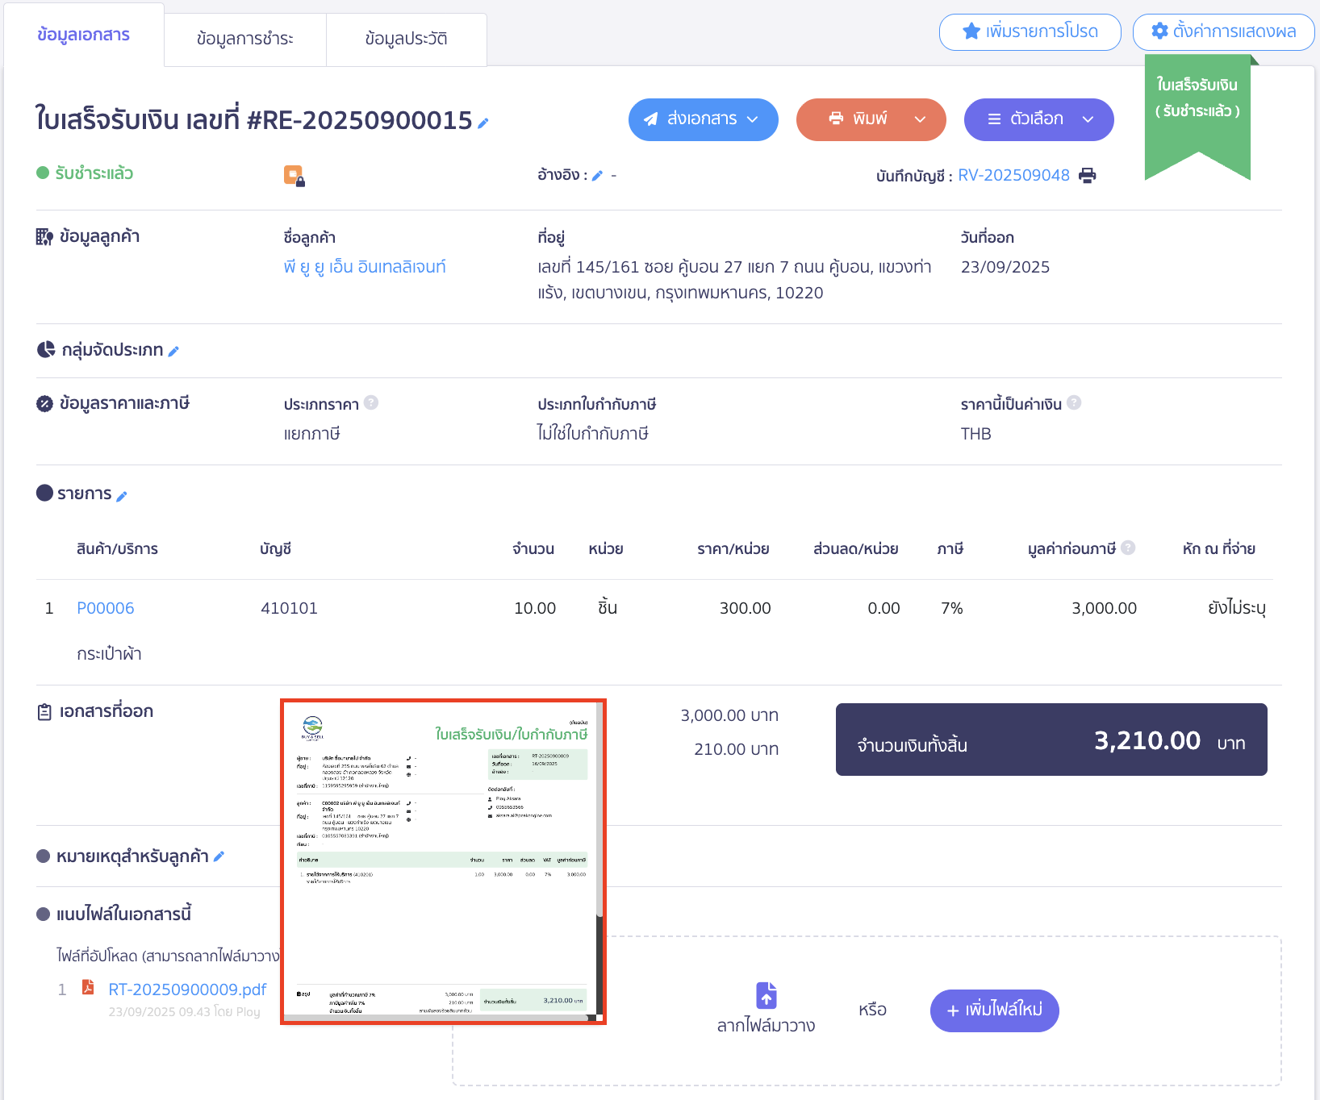Screen dimensions: 1320x1100
Task: Expand the พิมพ์ print dropdown arrow
Action: coord(920,119)
